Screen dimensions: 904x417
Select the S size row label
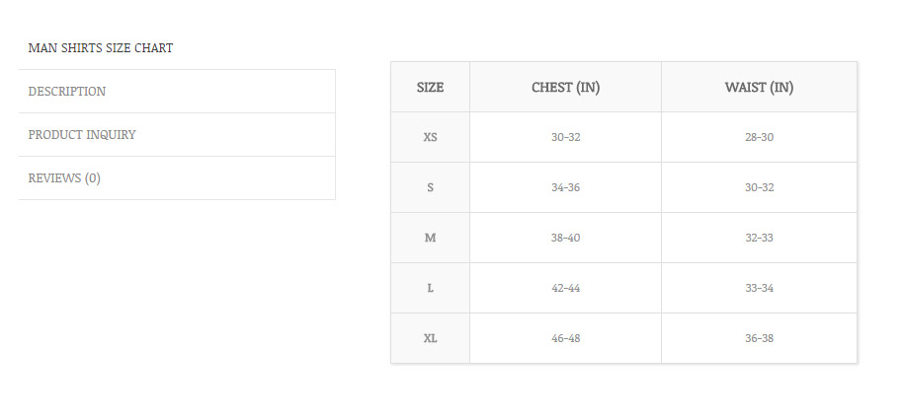point(430,188)
